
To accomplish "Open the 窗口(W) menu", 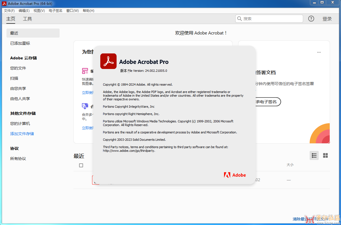I will coord(72,11).
